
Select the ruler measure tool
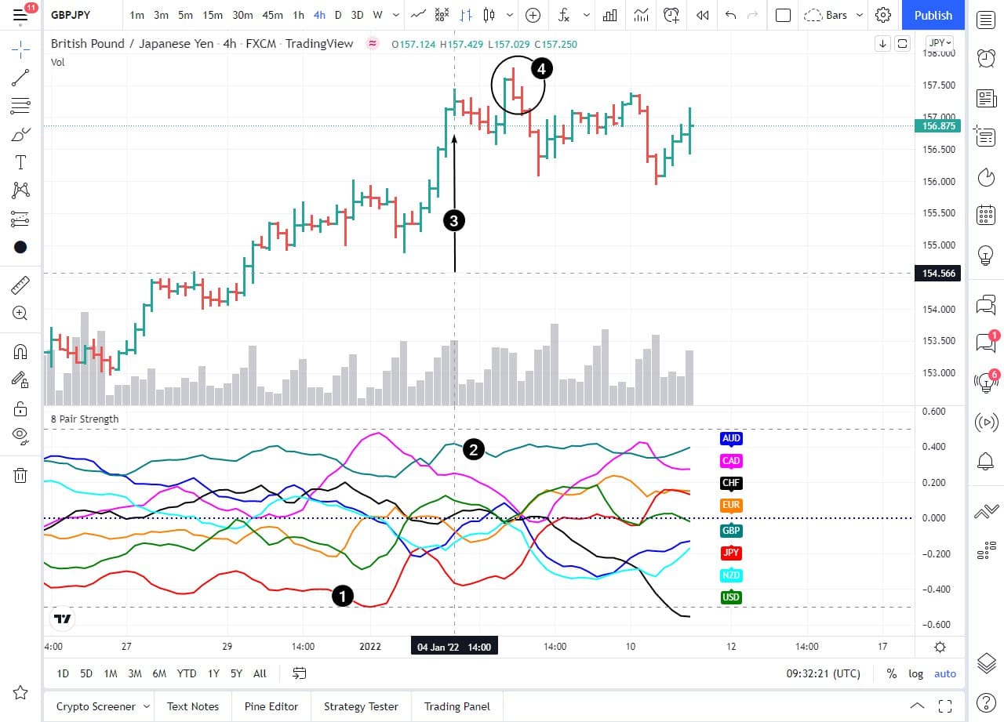20,285
